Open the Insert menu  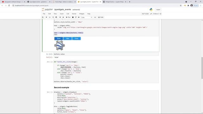pyautogui.click(x=62, y=14)
